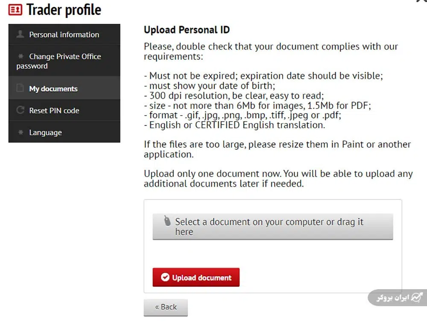Image resolution: width=427 pixels, height=322 pixels.
Task: Open the Personal information section
Action: click(x=64, y=35)
